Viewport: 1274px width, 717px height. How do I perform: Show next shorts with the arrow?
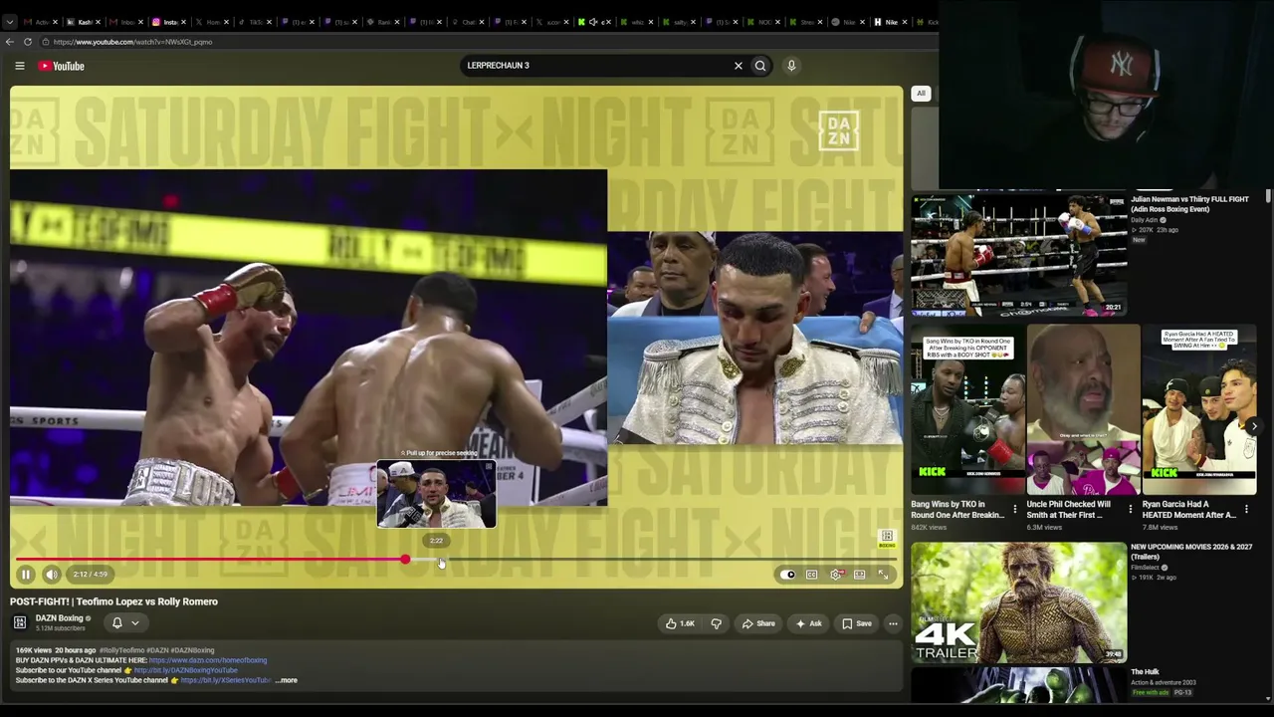click(1253, 426)
